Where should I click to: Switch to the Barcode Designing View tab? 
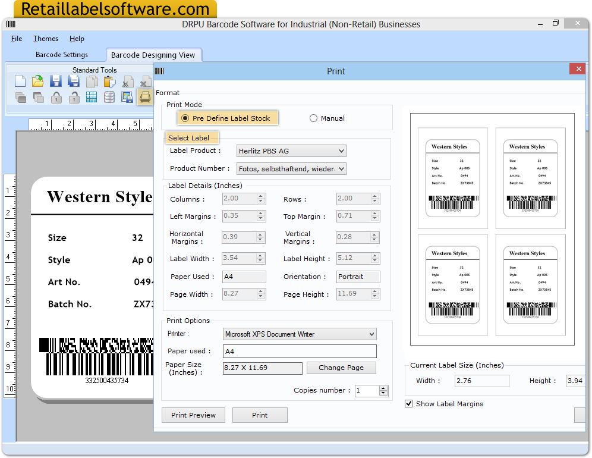coord(153,55)
